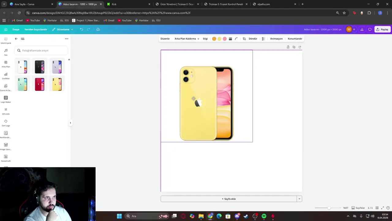Open the i11 folder more options menu
This screenshot has height=221, width=392.
(x=66, y=39)
